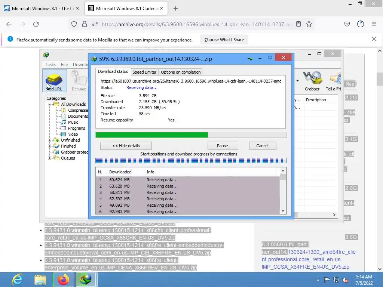Open the Action Center flag tray icon
383x287 pixels.
click(327, 280)
